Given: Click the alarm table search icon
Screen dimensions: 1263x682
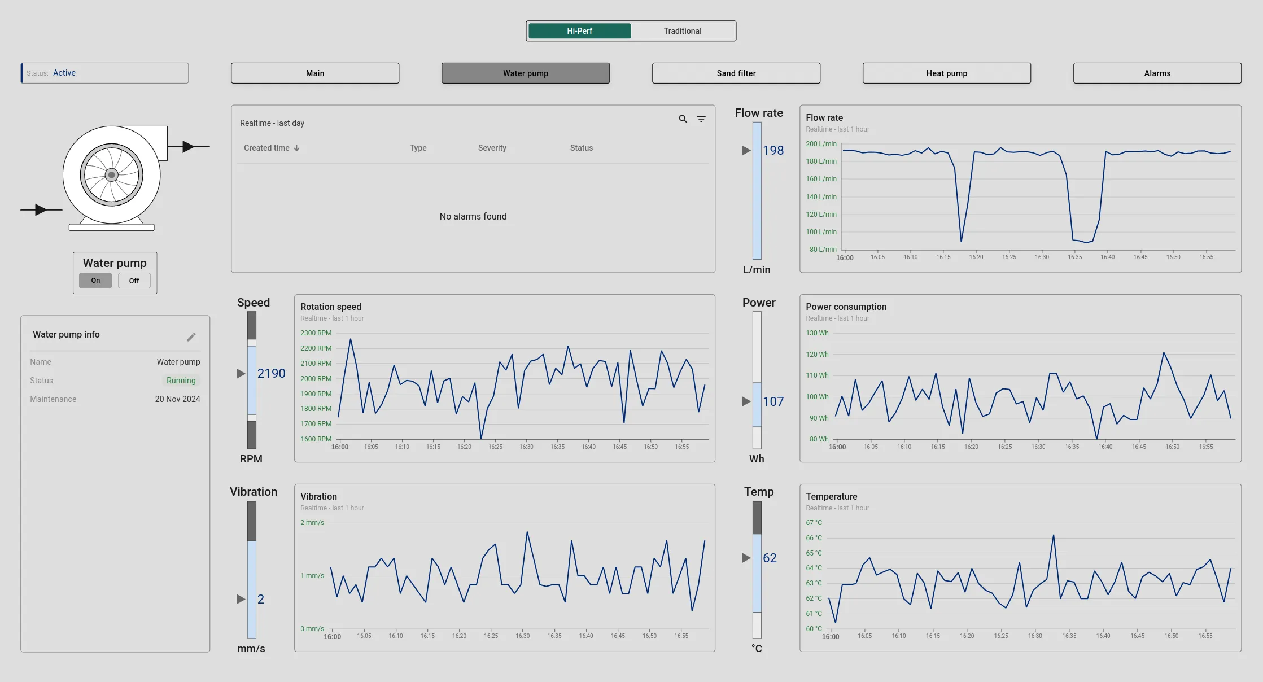Looking at the screenshot, I should coord(683,119).
